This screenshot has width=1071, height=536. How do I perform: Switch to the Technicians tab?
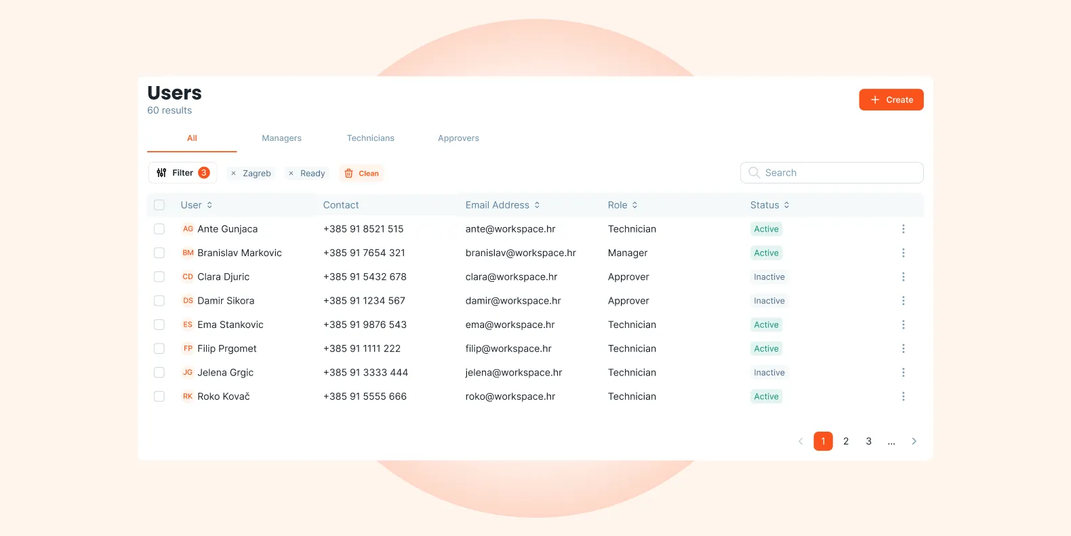coord(370,138)
